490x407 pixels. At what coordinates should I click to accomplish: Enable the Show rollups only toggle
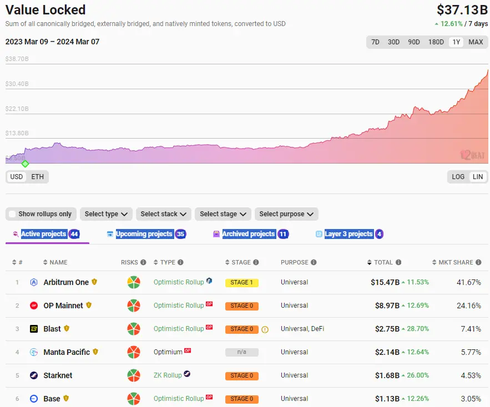[12, 214]
